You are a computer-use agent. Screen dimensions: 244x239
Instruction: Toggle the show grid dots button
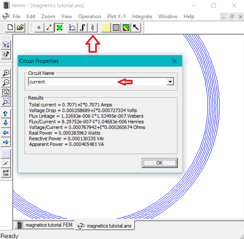click(6, 153)
